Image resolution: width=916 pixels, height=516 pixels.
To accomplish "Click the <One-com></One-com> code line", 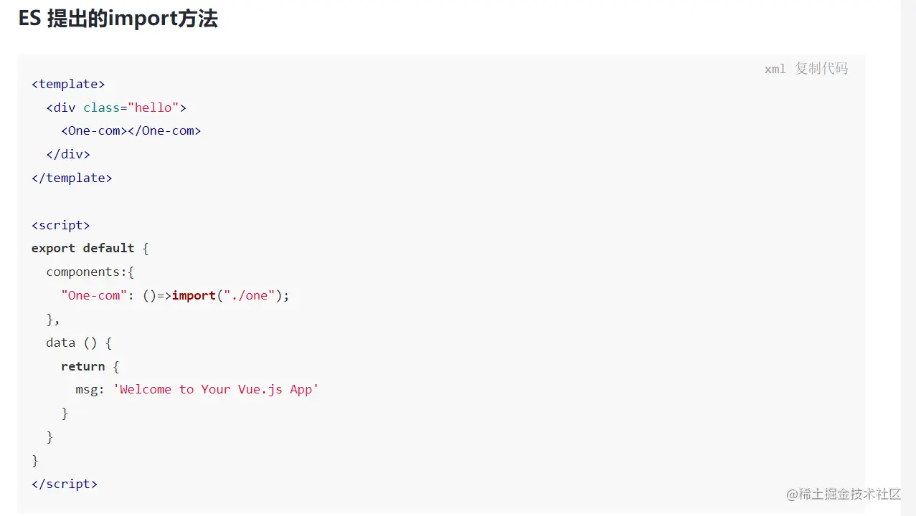I will tap(131, 130).
